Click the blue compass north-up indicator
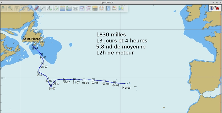The width and height of the screenshot is (222, 113). pyautogui.click(x=211, y=8)
